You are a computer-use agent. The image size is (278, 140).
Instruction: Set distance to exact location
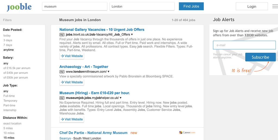click(x=12, y=123)
